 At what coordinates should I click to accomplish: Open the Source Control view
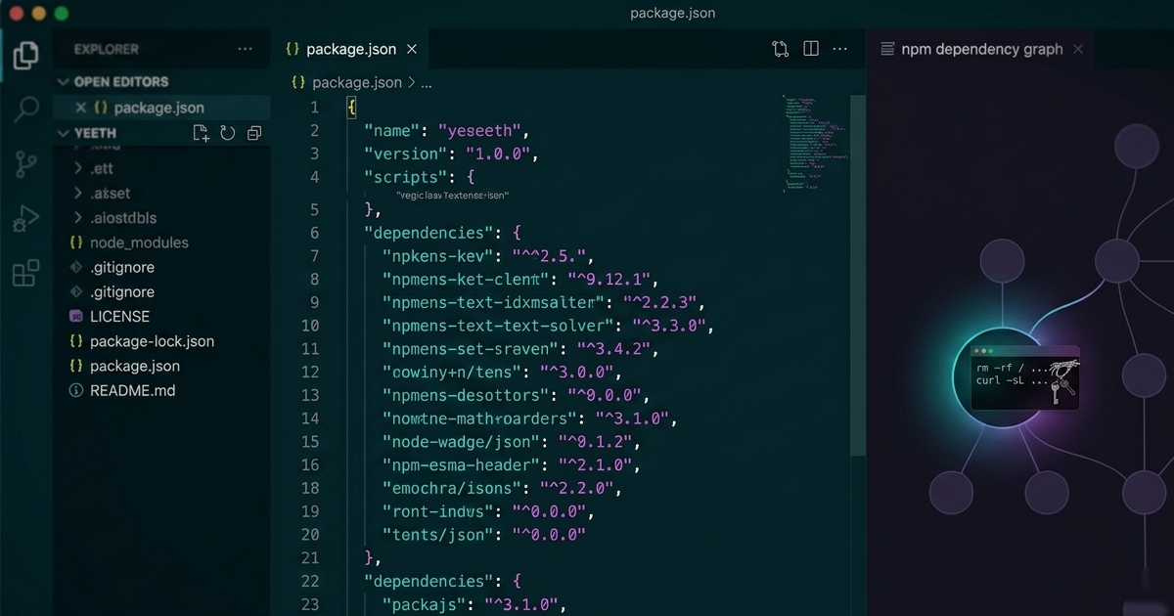click(x=26, y=164)
